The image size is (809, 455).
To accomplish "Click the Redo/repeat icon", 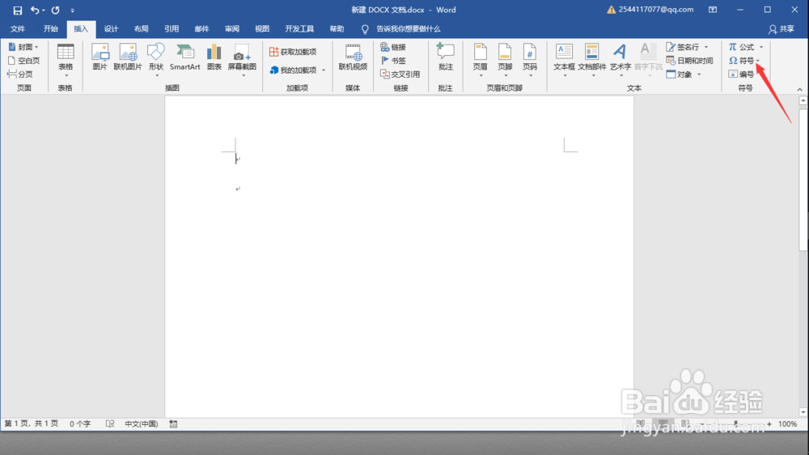I will coord(55,10).
